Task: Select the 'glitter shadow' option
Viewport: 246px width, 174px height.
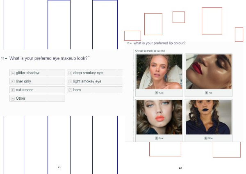Action: tap(37, 73)
